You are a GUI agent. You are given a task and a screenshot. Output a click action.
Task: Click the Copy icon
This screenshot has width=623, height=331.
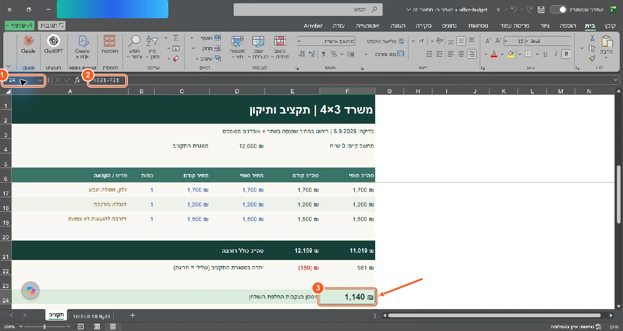[592, 48]
